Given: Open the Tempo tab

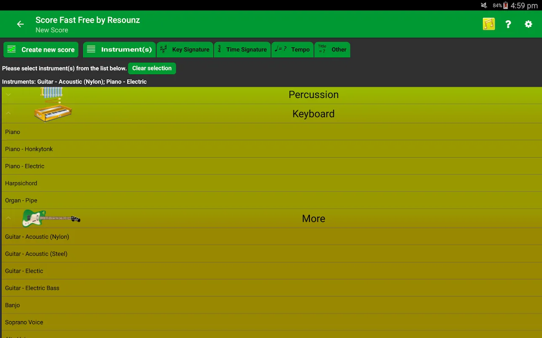Looking at the screenshot, I should point(292,49).
